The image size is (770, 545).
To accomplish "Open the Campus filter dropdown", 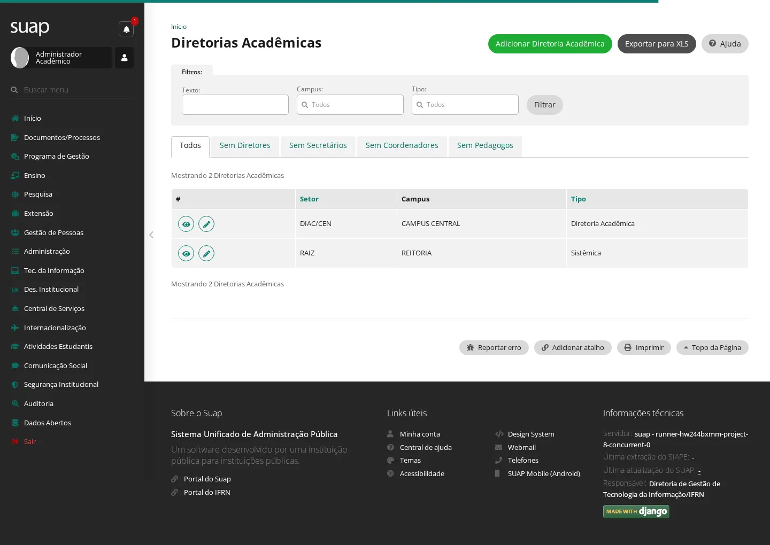I will tap(350, 105).
